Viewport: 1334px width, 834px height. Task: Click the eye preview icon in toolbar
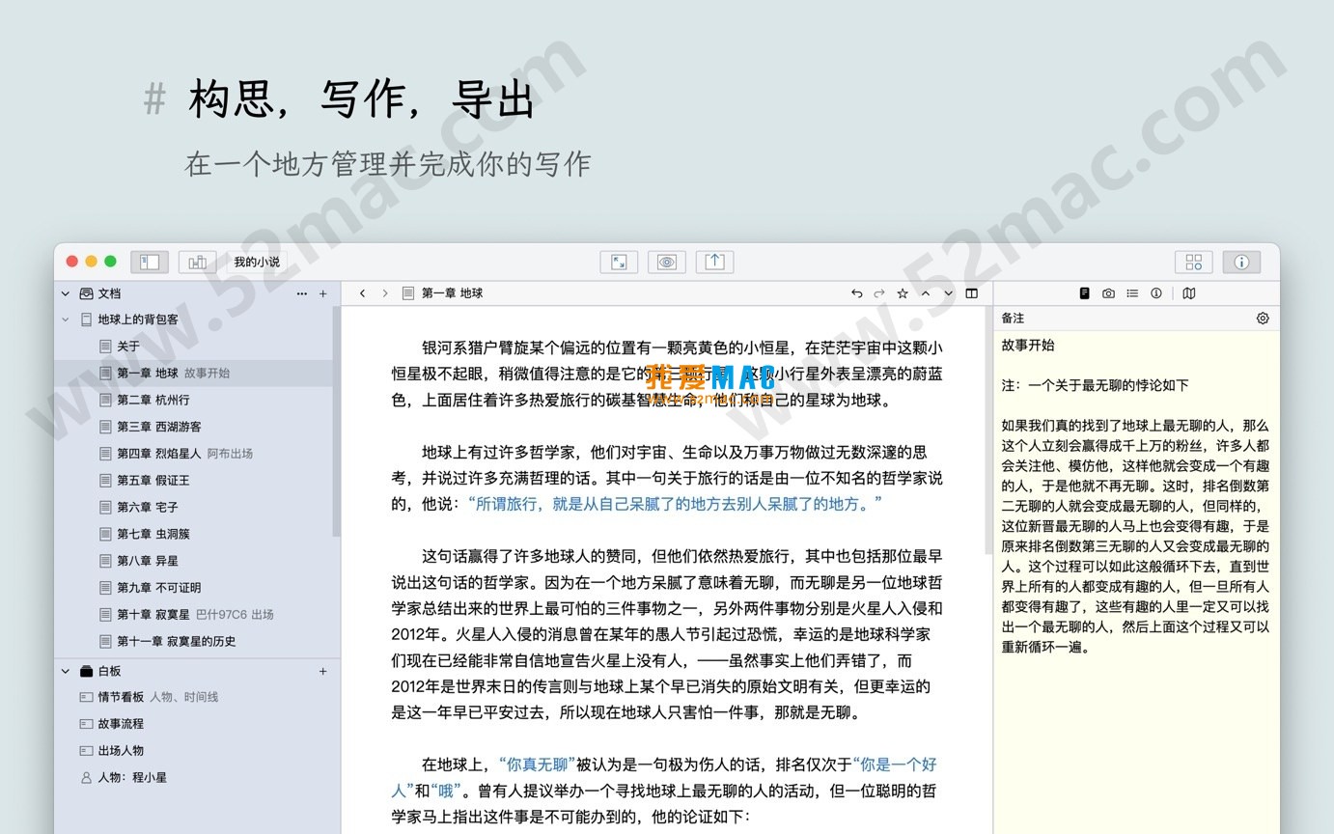point(666,262)
